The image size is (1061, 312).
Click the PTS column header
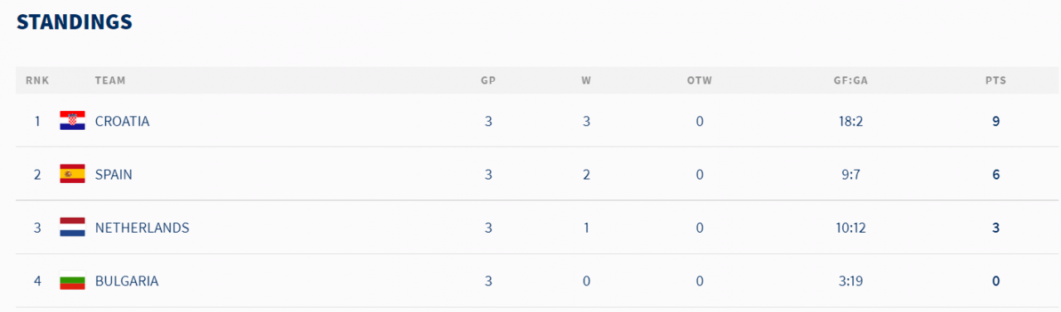996,80
